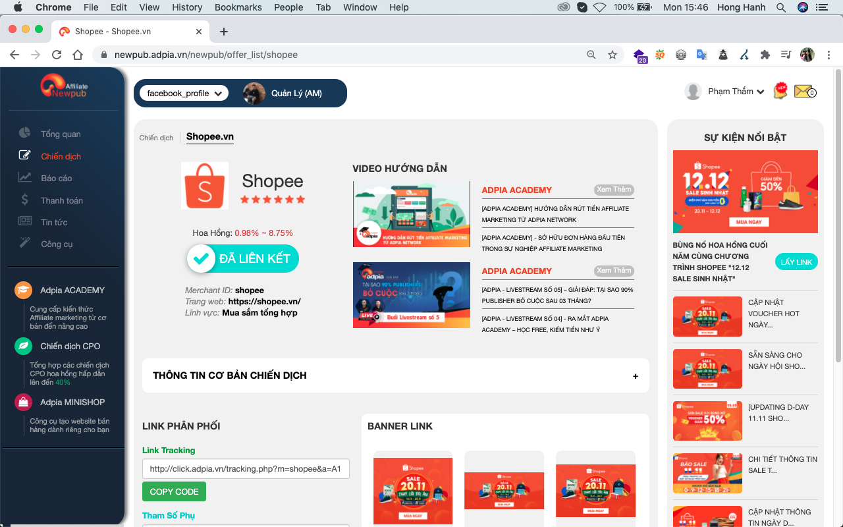Select Chiến dịch edit icon in sidebar
The width and height of the screenshot is (843, 527).
click(x=24, y=155)
